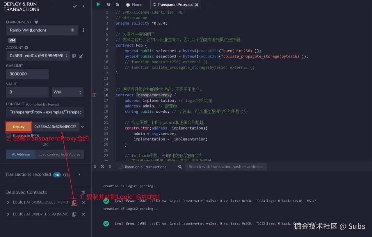The height and width of the screenshot is (237, 372).
Task: Click 'creation of Logic2 pending...' log line
Action: coord(131,209)
